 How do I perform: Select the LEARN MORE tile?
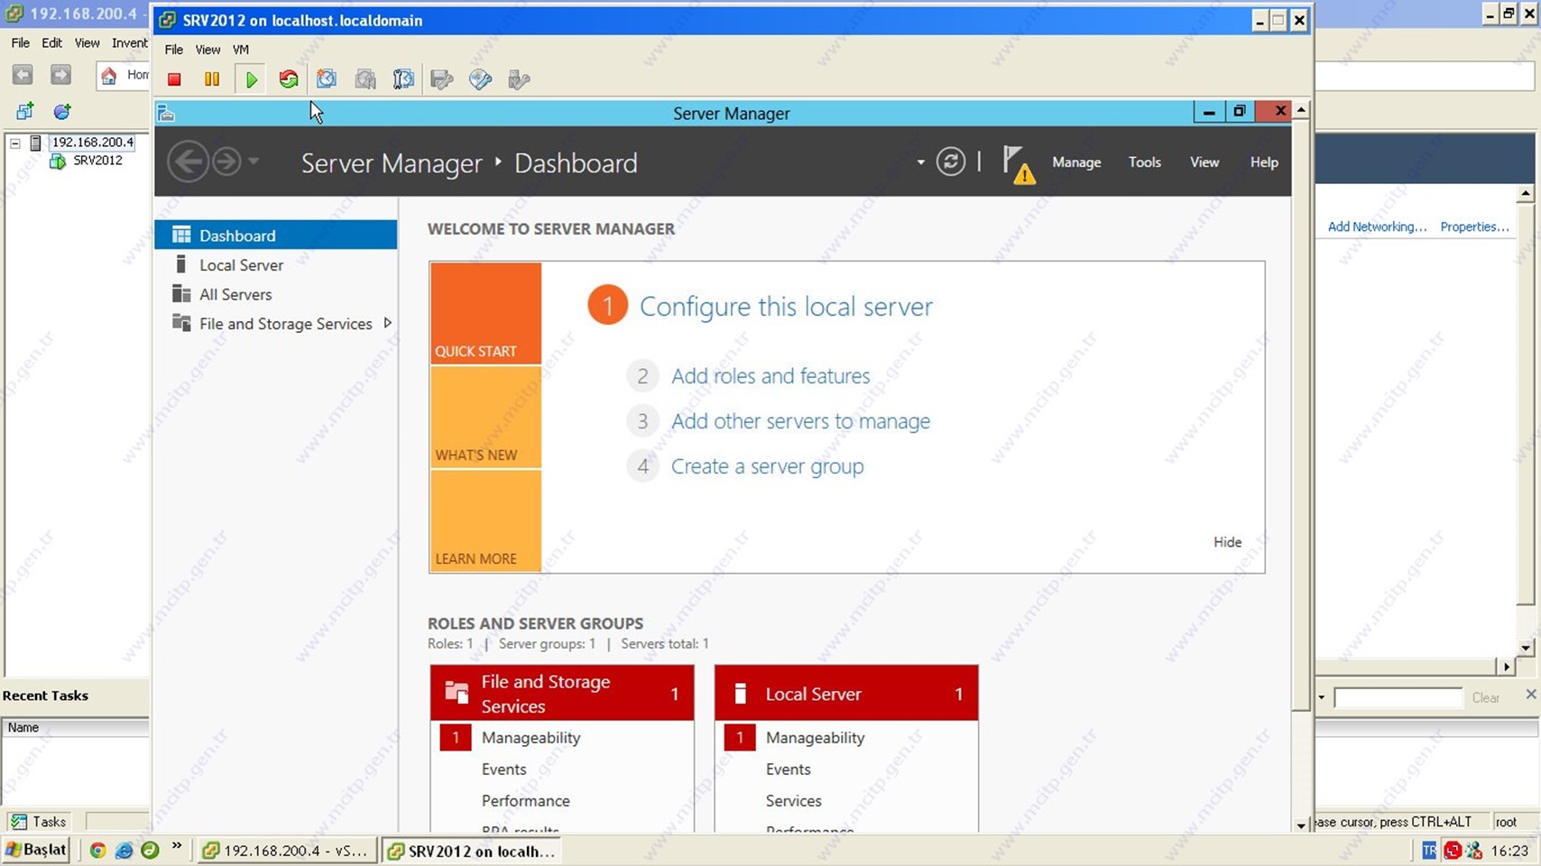tap(485, 521)
